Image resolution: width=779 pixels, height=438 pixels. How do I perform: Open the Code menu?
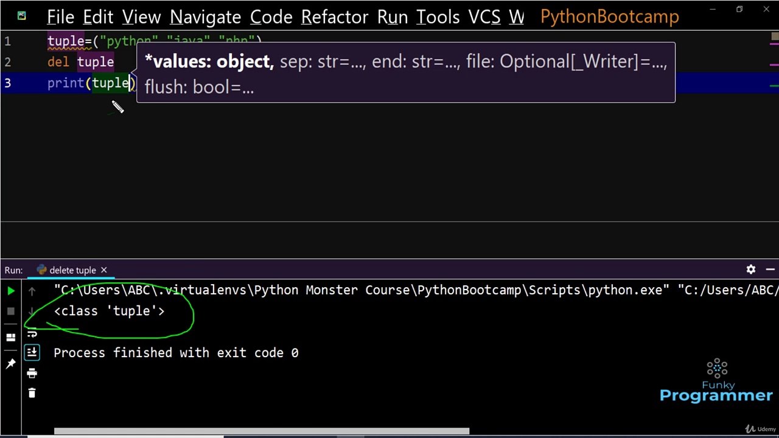click(271, 17)
